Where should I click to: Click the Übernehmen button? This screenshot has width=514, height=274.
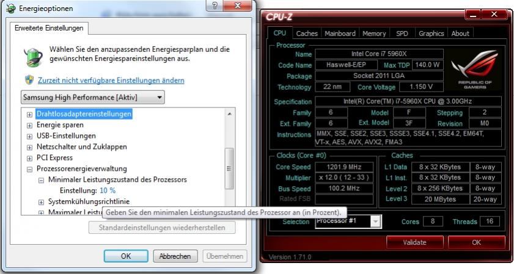click(x=225, y=256)
